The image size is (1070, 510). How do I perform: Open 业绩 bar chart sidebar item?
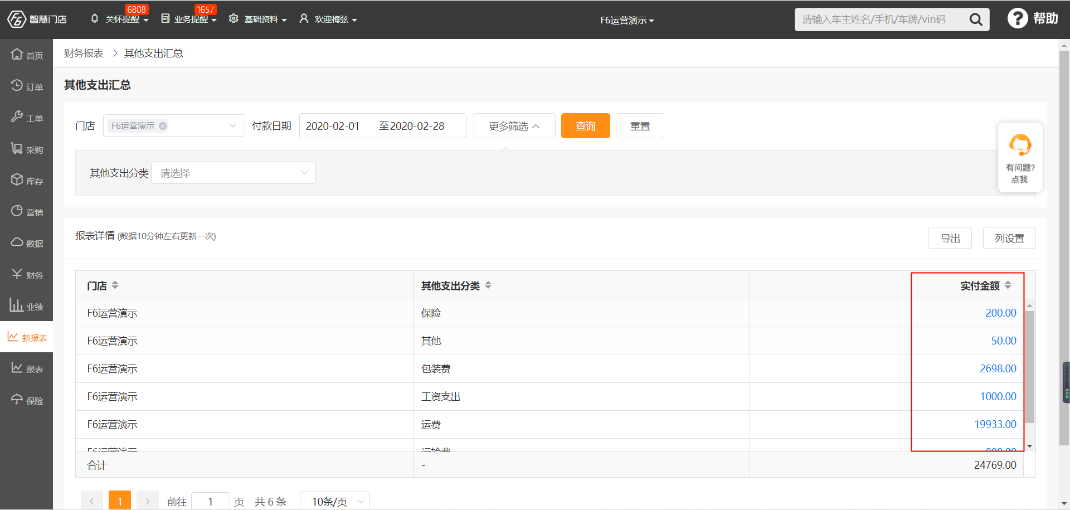click(x=27, y=305)
